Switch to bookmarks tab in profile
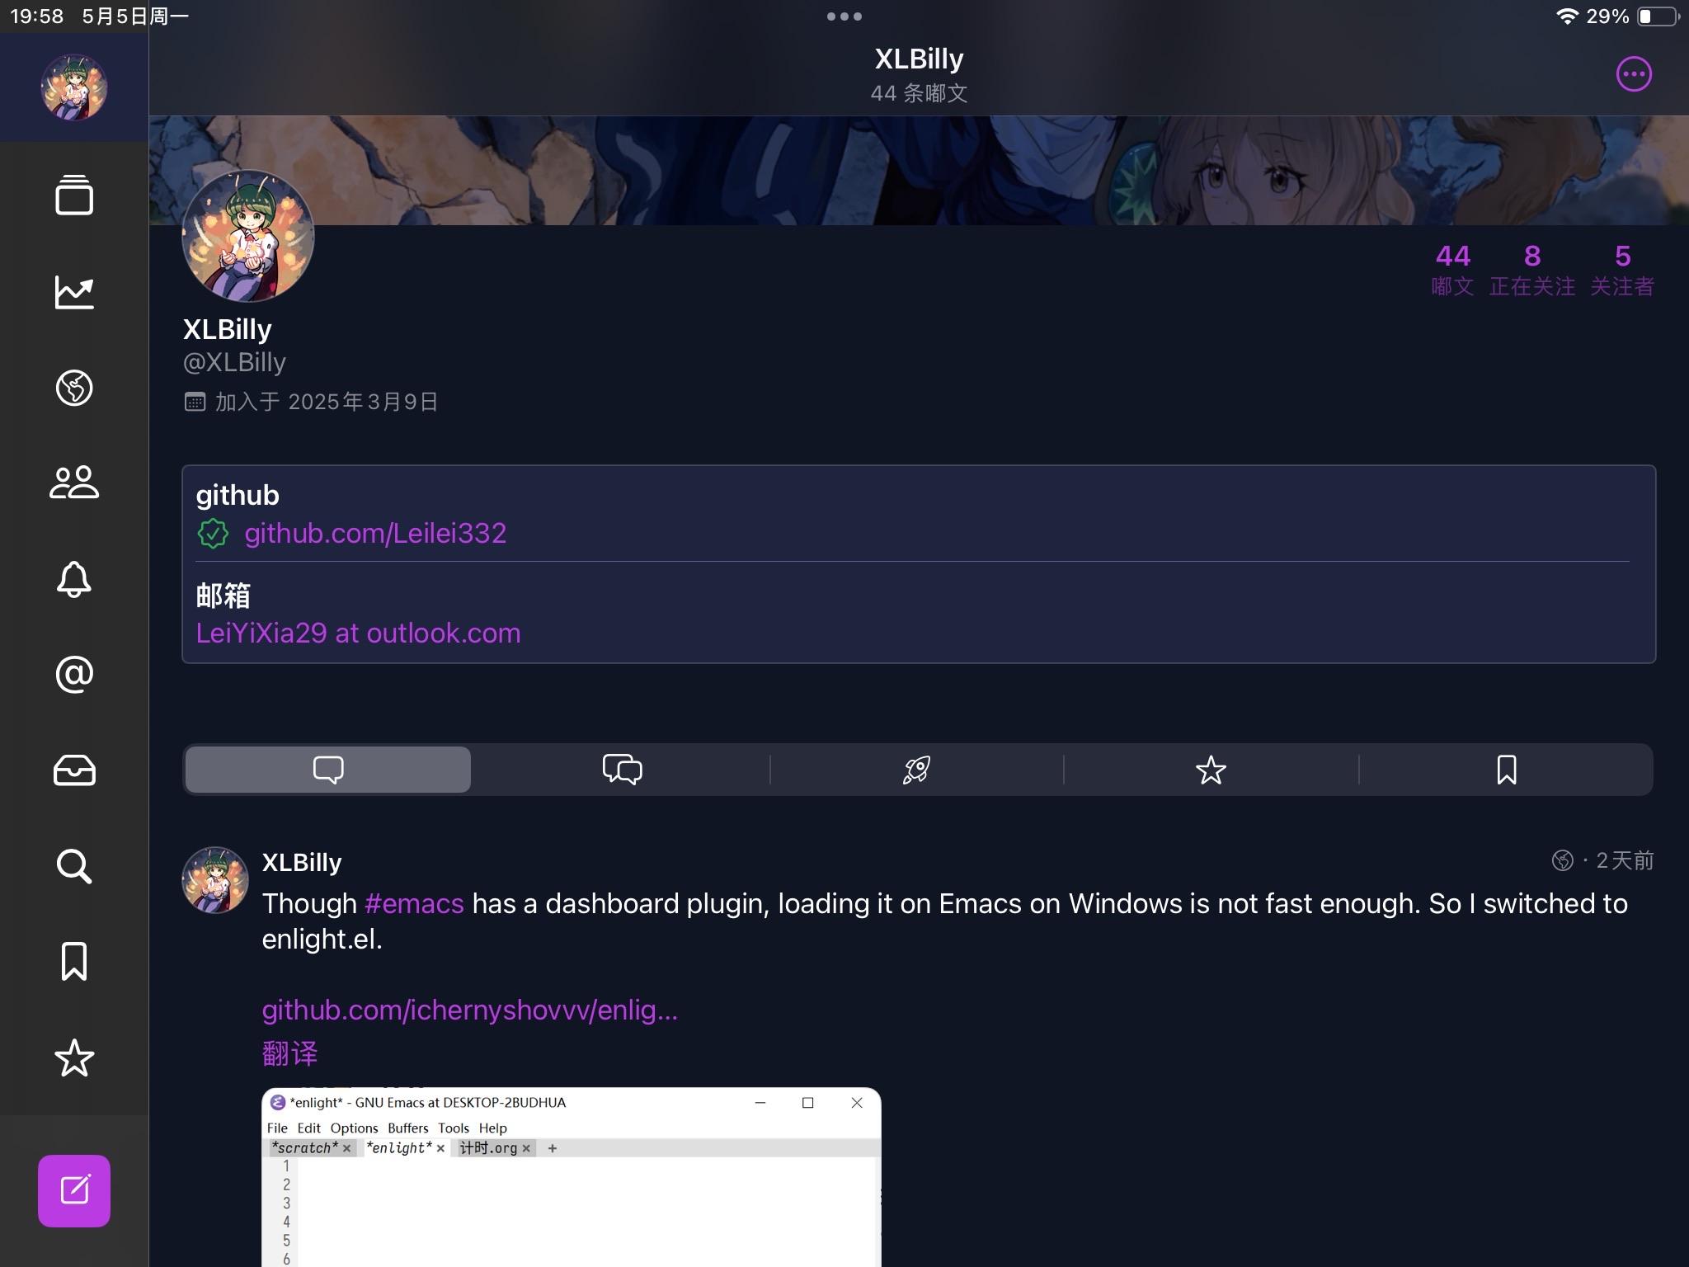Screen dimensions: 1689x1267 coord(1506,770)
